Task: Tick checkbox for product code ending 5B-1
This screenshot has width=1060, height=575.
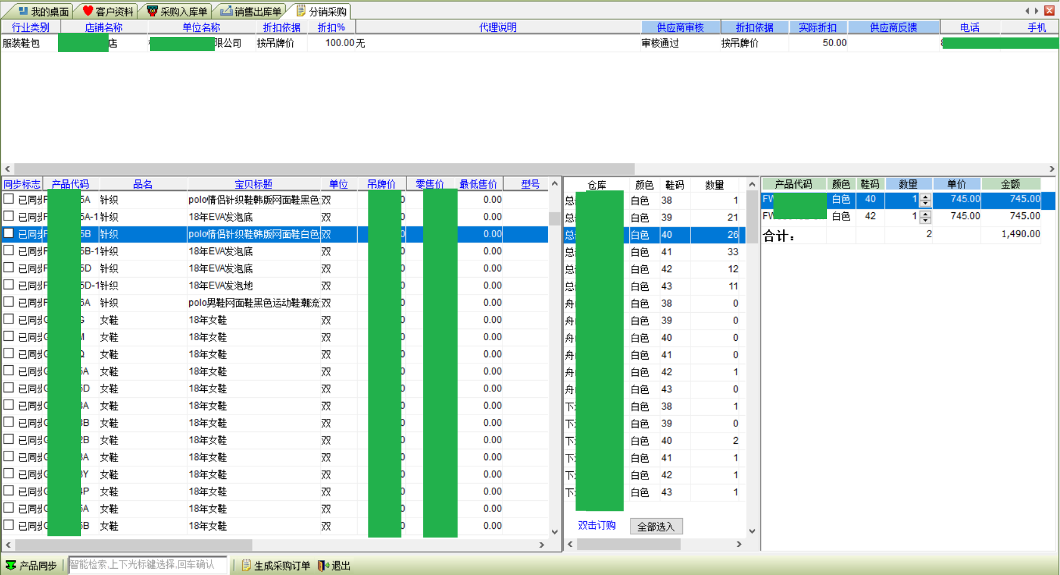Action: 9,250
